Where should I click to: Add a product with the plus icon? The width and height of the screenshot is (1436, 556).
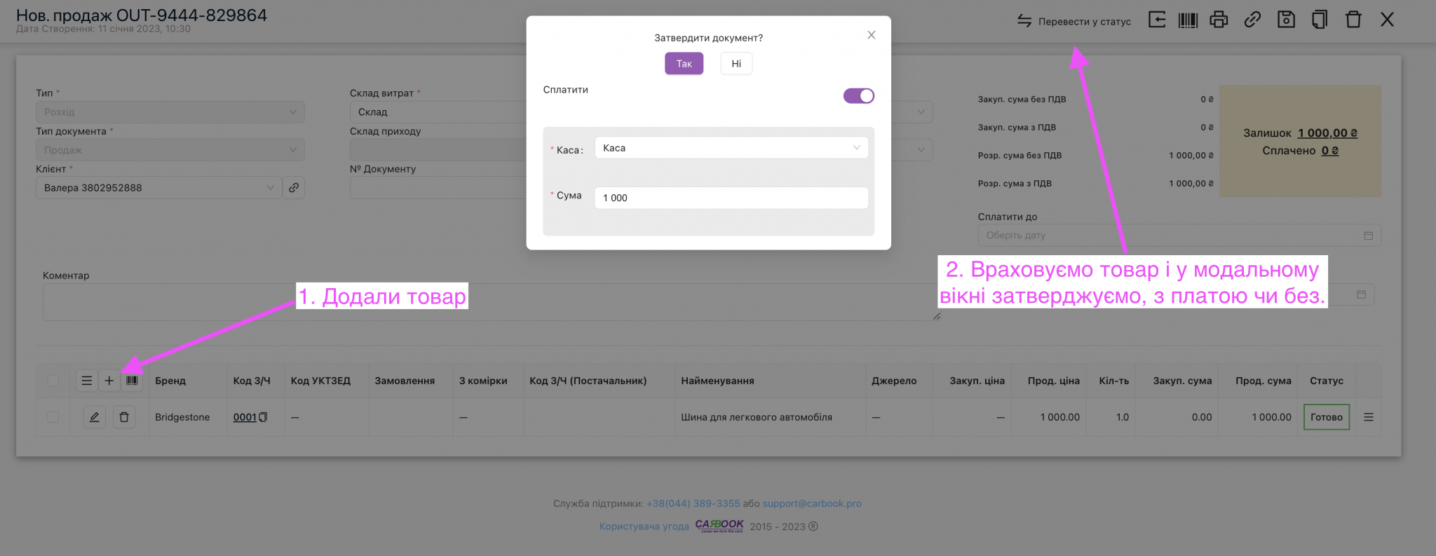coord(109,381)
